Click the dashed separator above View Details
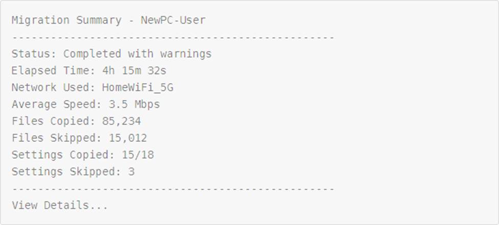Image resolution: width=499 pixels, height=225 pixels. (x=172, y=189)
